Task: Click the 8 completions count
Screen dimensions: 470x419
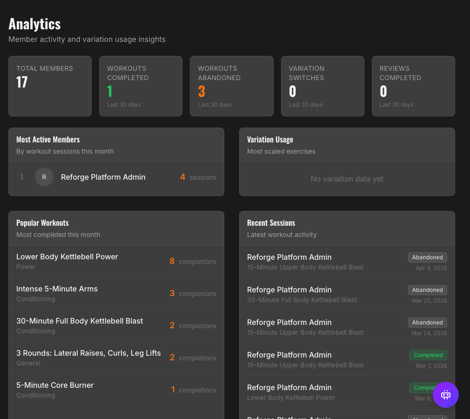Action: (193, 261)
